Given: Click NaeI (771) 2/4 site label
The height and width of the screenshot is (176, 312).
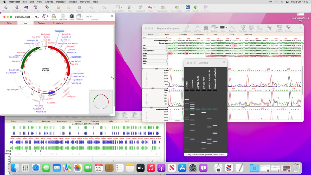Looking at the screenshot, I should pyautogui.click(x=76, y=57).
